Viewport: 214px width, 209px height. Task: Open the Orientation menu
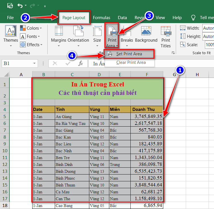(x=78, y=36)
